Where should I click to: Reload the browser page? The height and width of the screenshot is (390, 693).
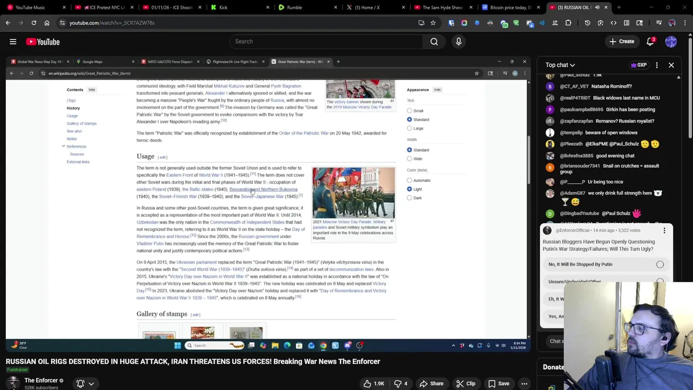pos(34,23)
